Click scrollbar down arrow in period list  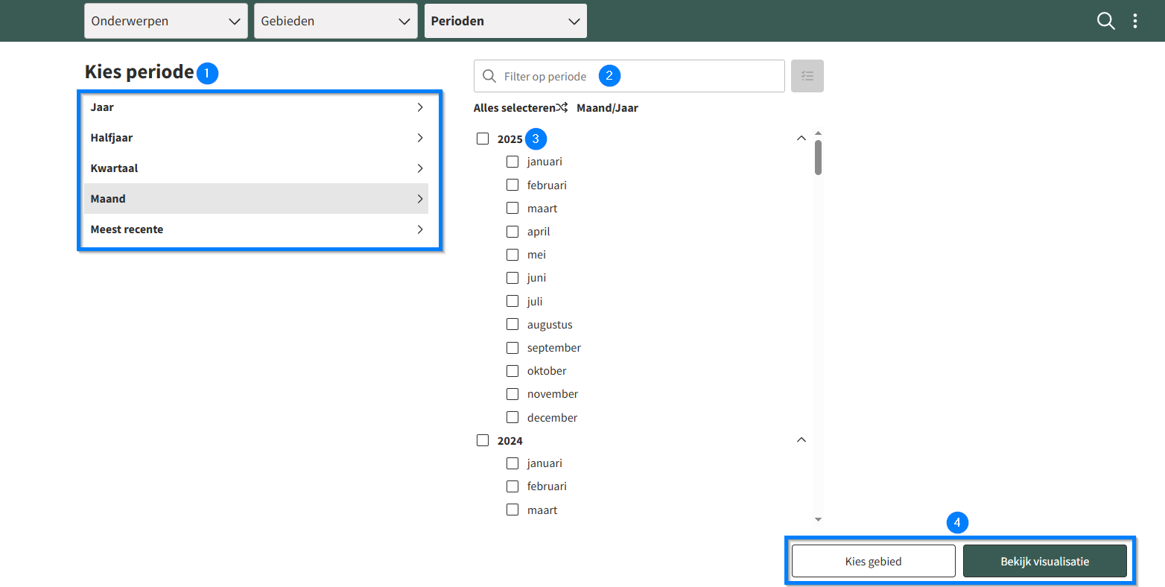point(818,519)
